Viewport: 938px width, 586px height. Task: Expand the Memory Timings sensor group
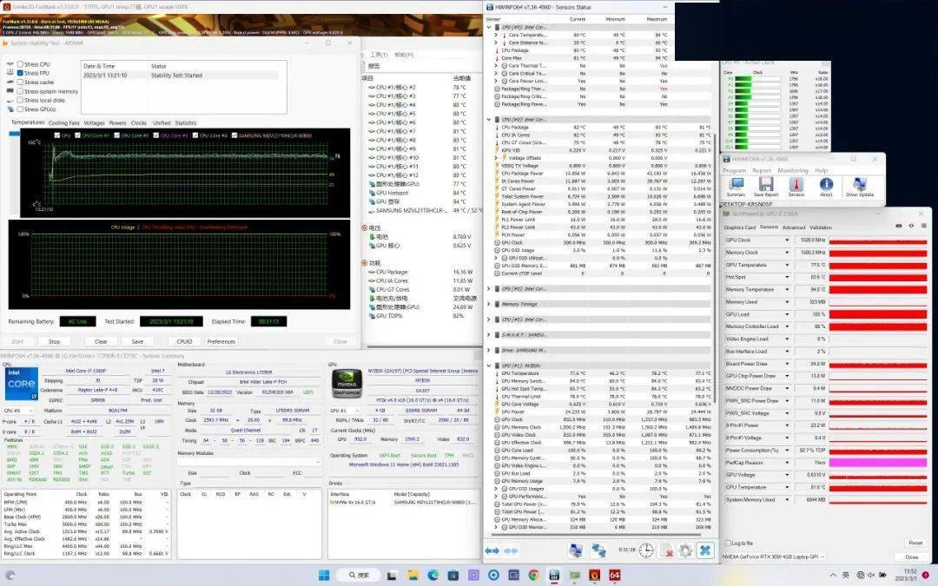click(x=489, y=304)
